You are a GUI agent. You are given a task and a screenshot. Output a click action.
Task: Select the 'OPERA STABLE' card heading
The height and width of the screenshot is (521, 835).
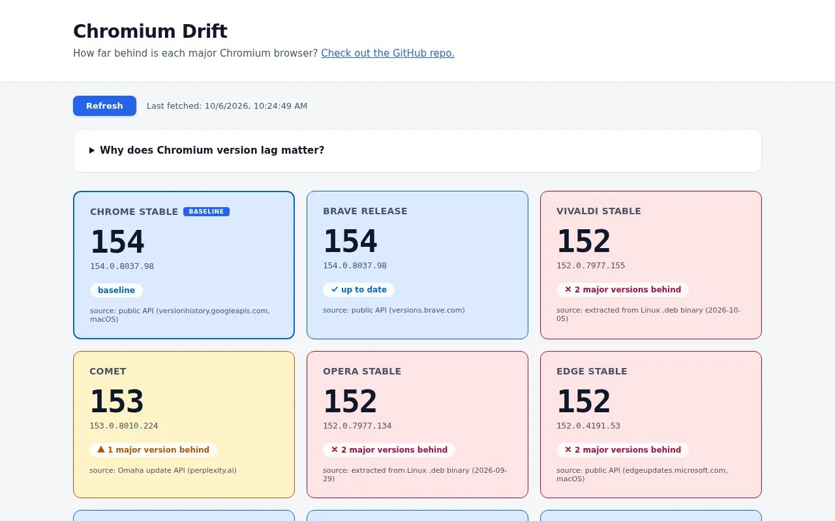(x=362, y=371)
